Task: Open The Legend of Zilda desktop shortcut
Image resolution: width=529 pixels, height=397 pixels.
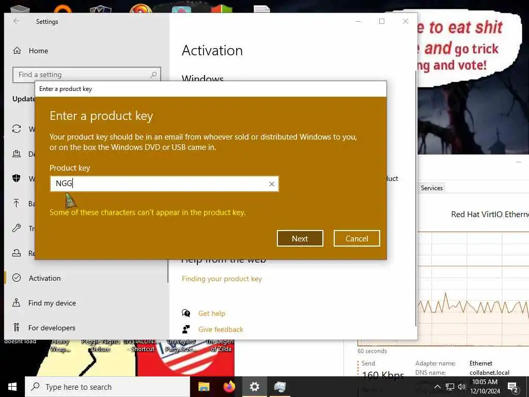Action: pos(221,345)
